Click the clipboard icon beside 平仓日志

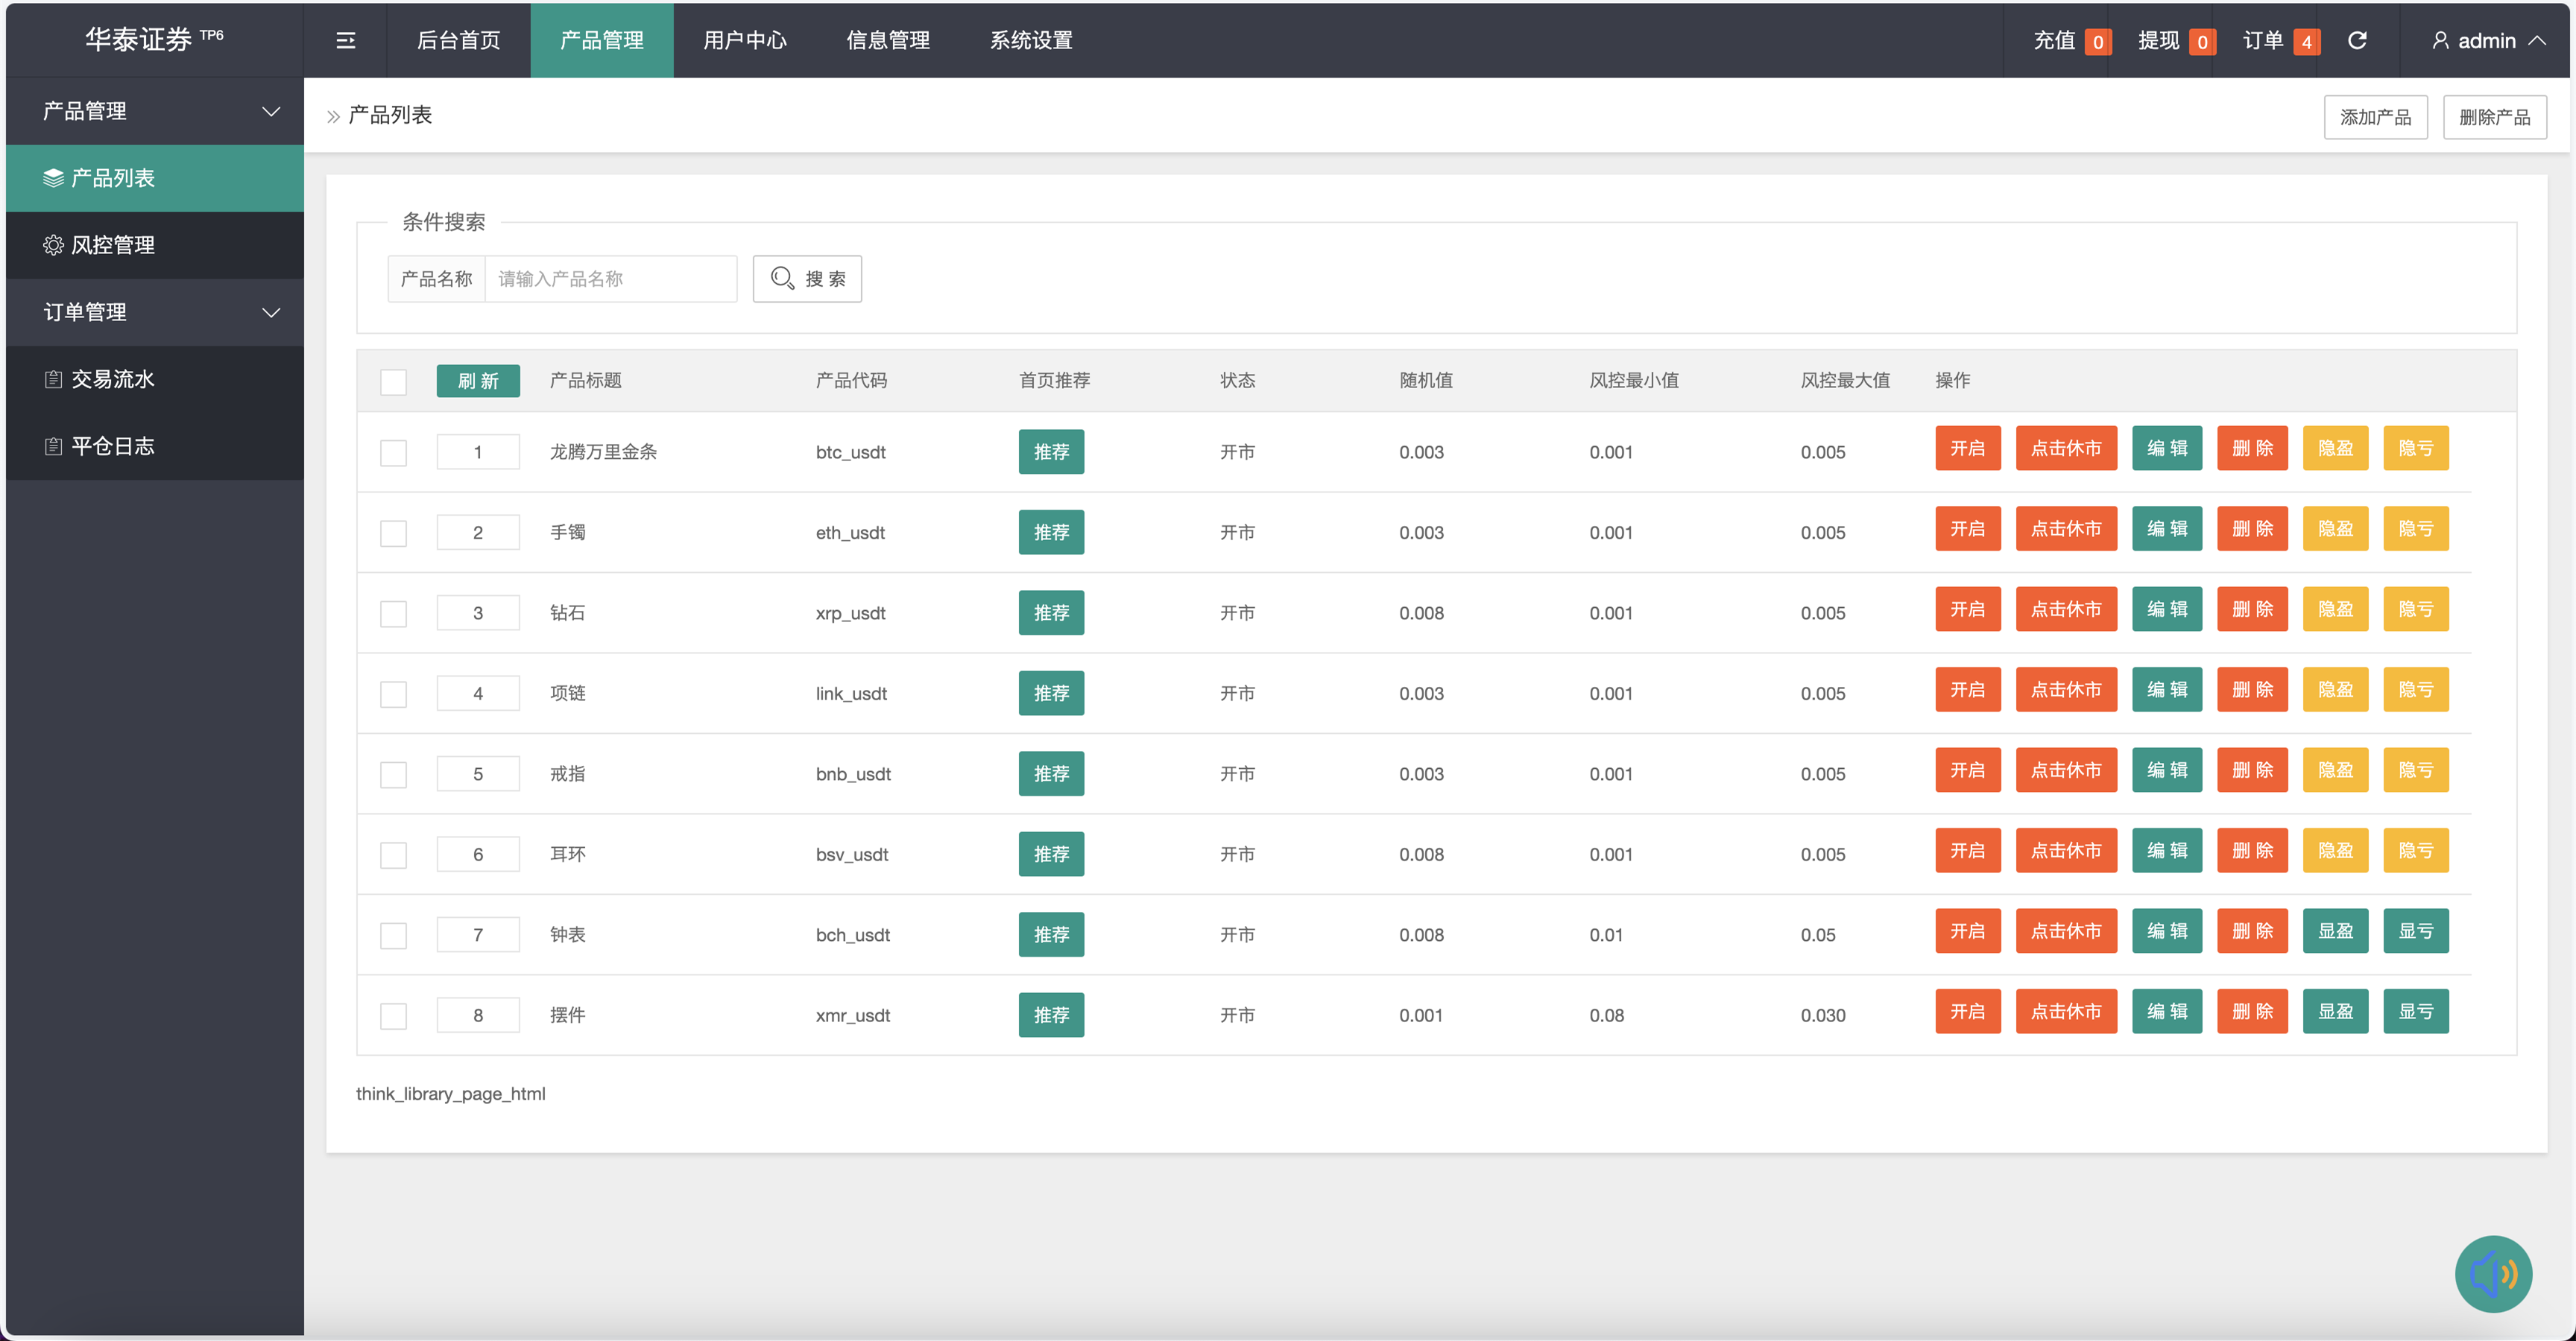[x=53, y=446]
